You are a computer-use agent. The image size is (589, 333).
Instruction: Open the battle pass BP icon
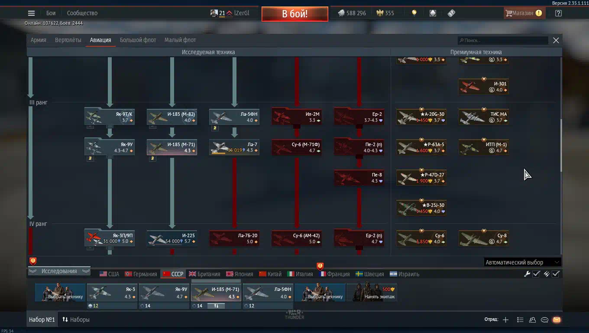click(451, 13)
